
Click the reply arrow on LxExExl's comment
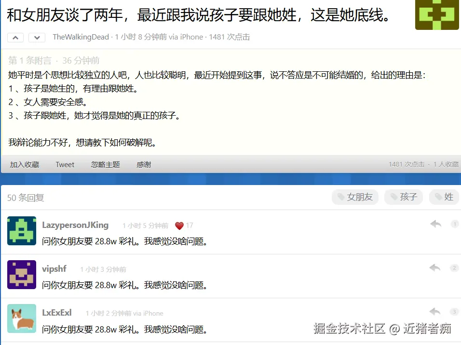(x=435, y=312)
